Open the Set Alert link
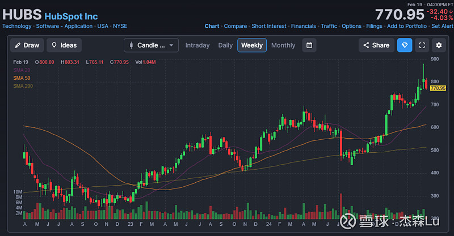The height and width of the screenshot is (236, 454). (x=442, y=26)
